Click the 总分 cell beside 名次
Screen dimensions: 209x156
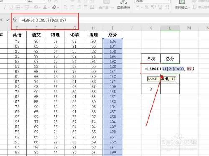tap(170, 59)
